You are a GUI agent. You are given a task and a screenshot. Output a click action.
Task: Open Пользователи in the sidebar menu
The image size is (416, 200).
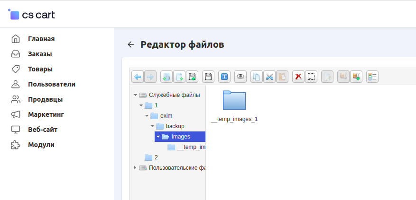pyautogui.click(x=52, y=84)
